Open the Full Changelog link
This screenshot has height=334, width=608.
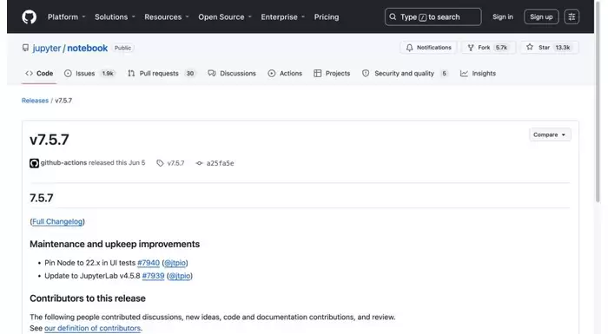[57, 221]
